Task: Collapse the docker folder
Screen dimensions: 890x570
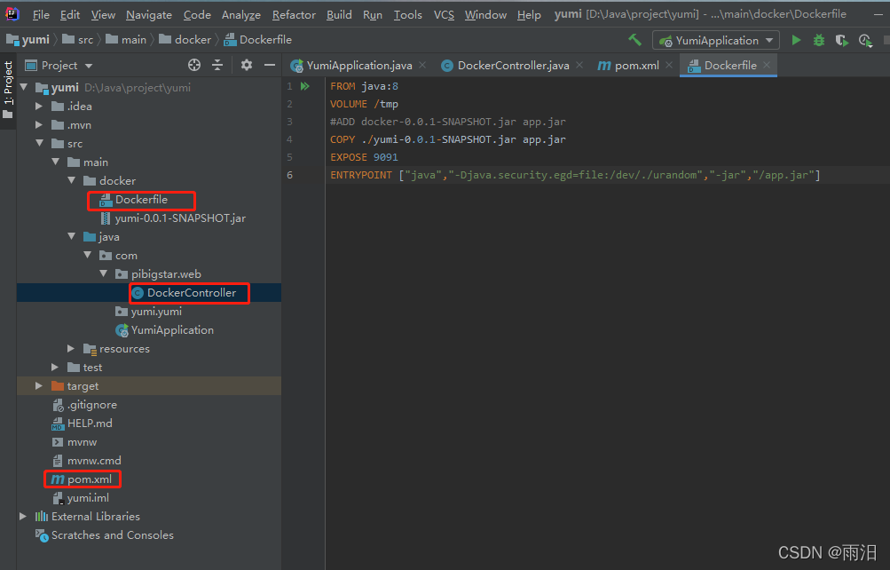Action: tap(72, 180)
